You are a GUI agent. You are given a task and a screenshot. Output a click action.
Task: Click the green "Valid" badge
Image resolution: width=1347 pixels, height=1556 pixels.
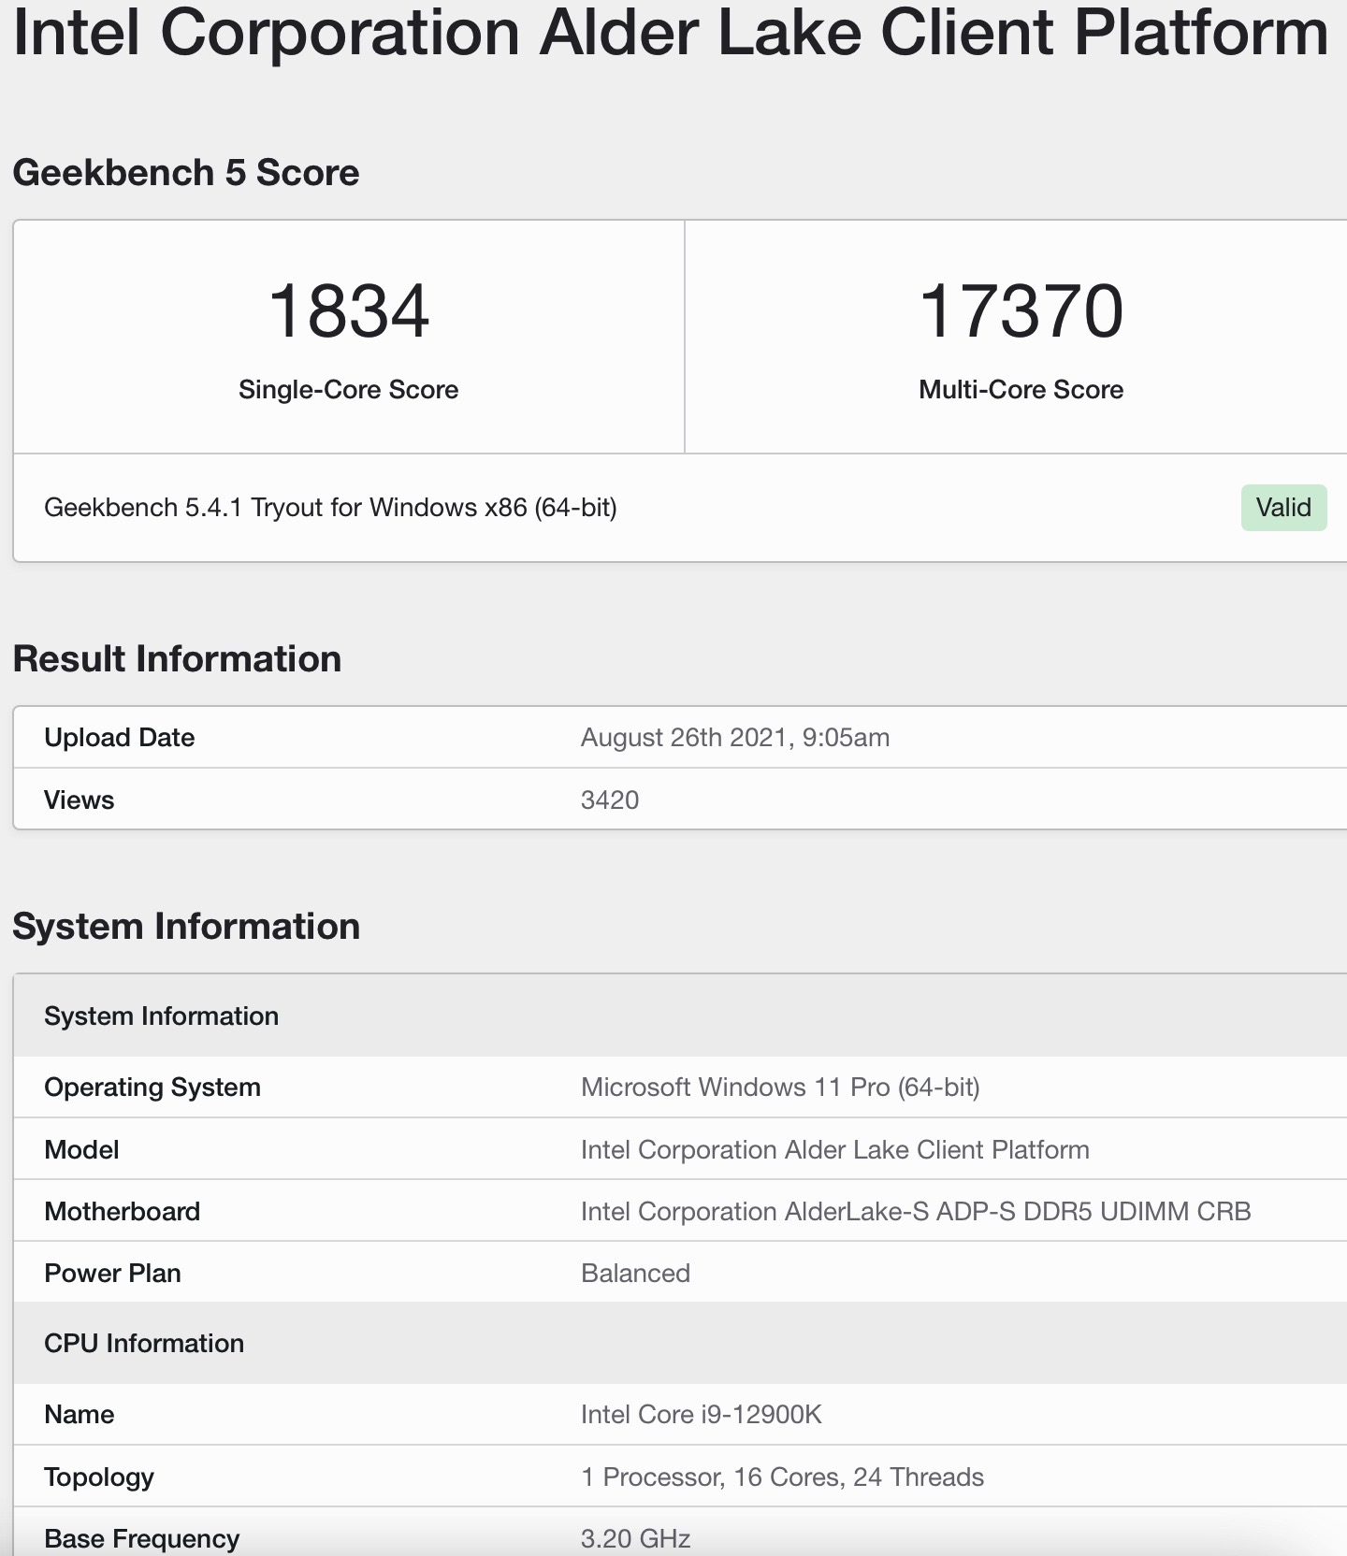click(x=1283, y=508)
